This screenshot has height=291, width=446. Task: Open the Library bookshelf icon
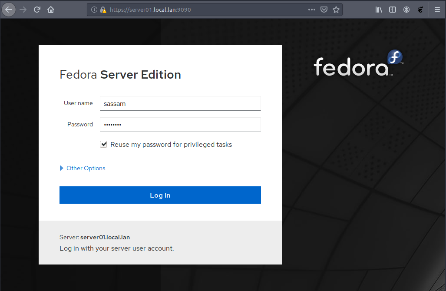[x=379, y=10]
